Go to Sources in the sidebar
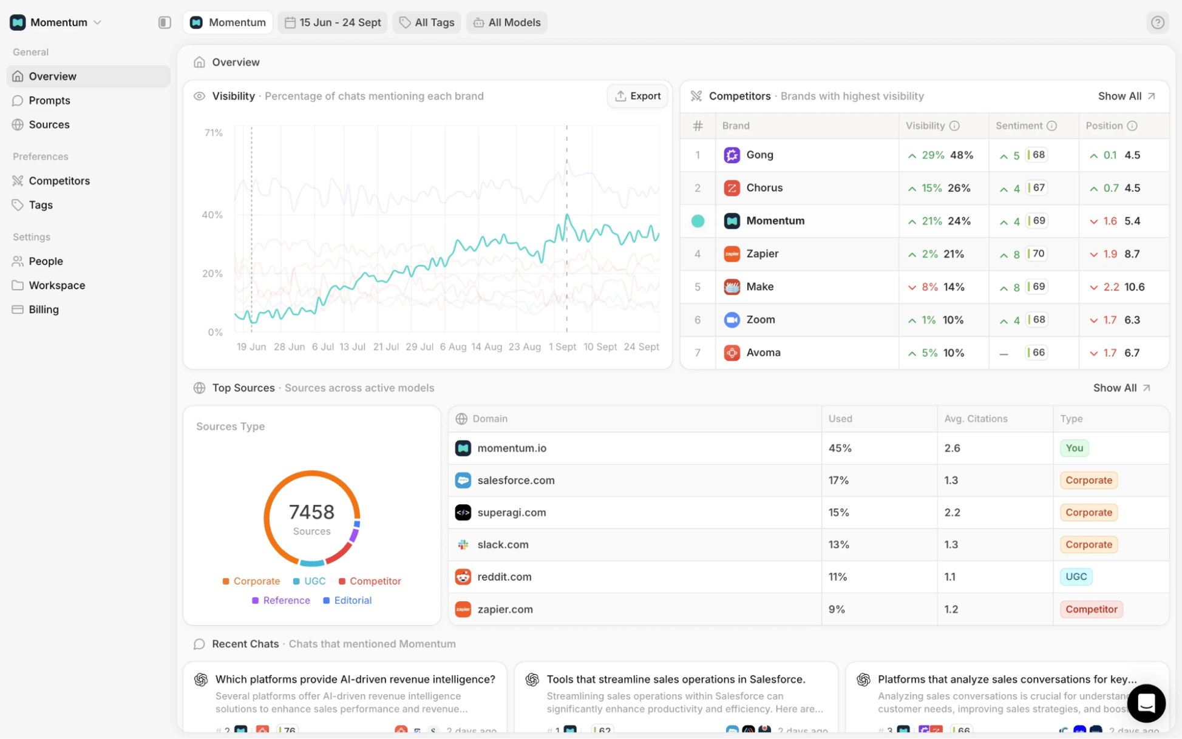Screen dimensions: 1182x739 coord(89,124)
